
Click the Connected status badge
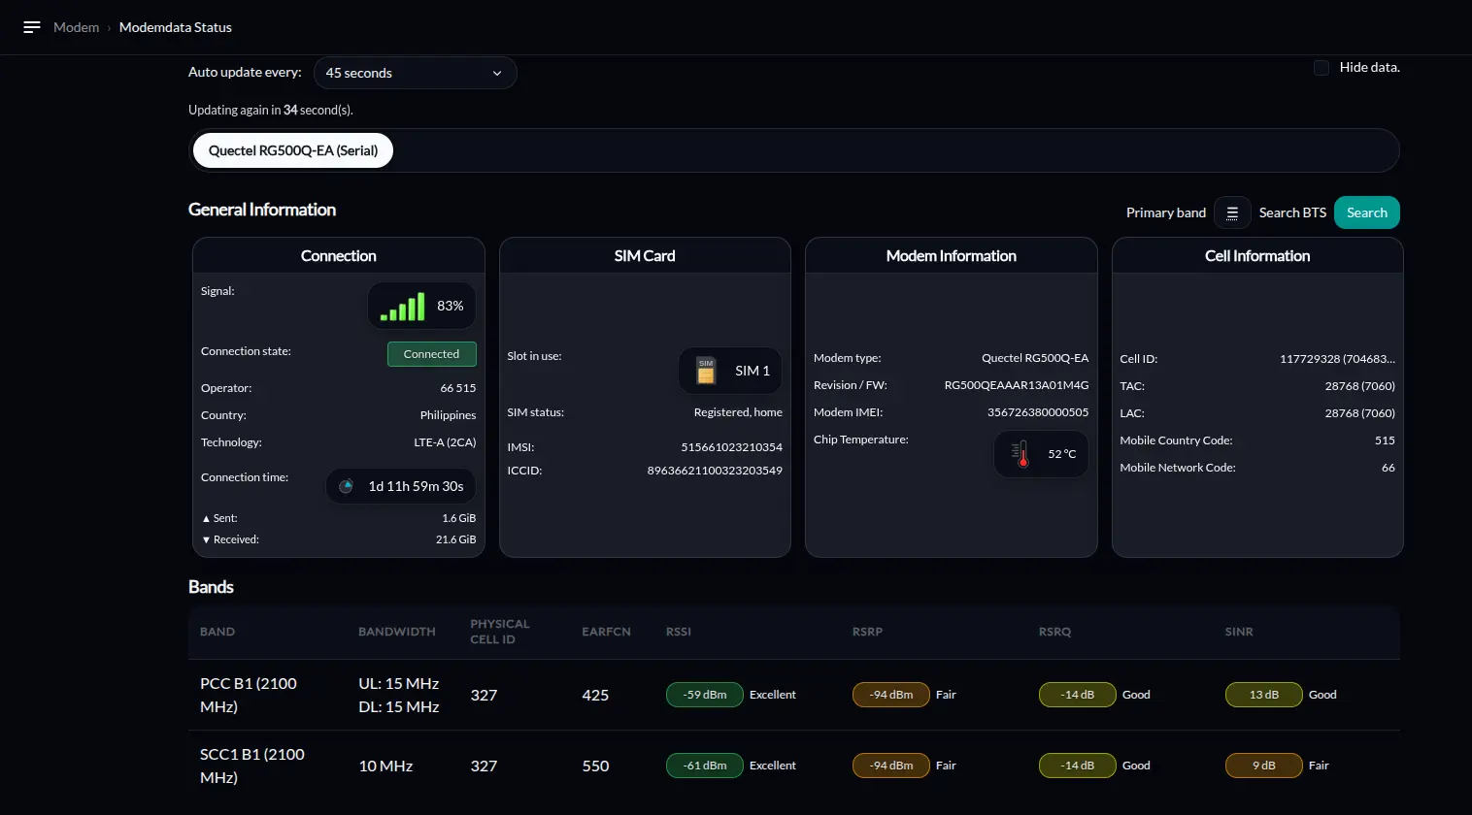point(432,354)
